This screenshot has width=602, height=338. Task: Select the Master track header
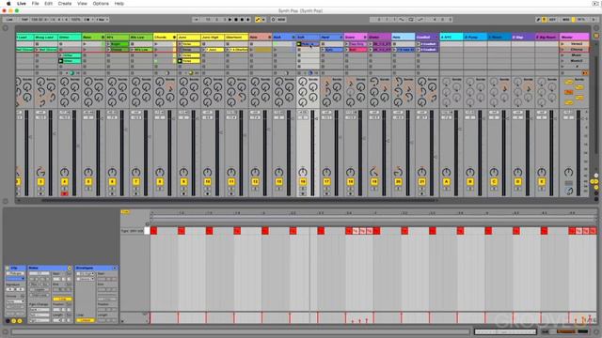click(x=575, y=38)
